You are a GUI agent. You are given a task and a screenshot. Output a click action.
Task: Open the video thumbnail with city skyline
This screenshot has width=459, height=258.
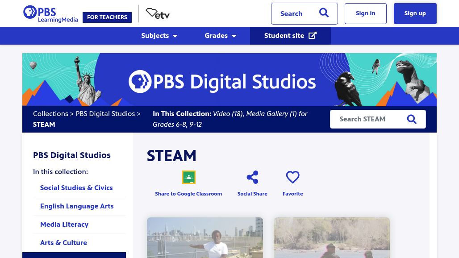tap(205, 237)
